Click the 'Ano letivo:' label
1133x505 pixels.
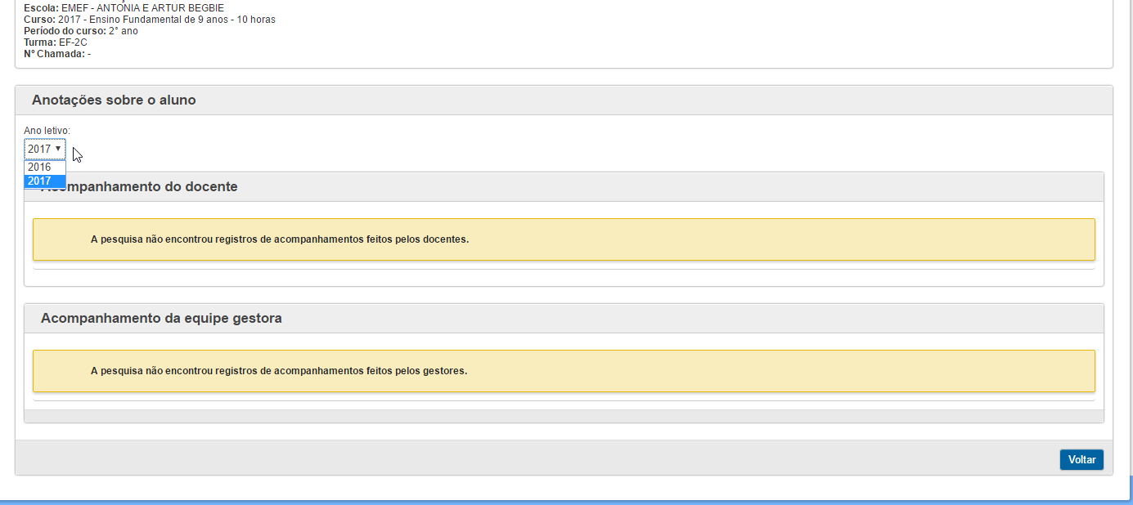[x=47, y=130]
